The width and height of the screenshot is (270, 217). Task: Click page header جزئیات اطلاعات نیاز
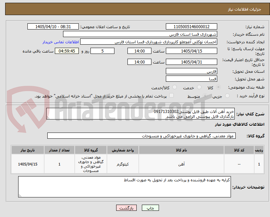tap(245, 9)
